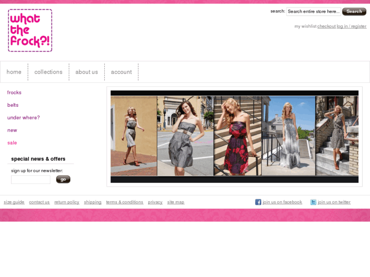
Task: Browse the belts category
Action: 13,105
